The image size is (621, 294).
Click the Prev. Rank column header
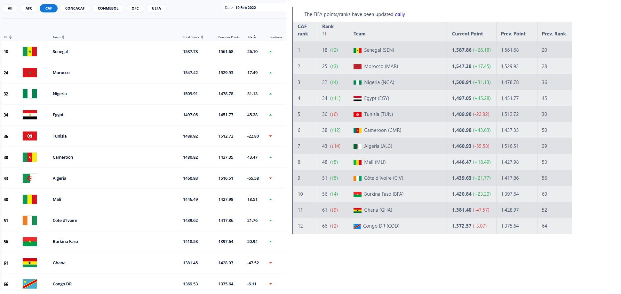(x=554, y=34)
